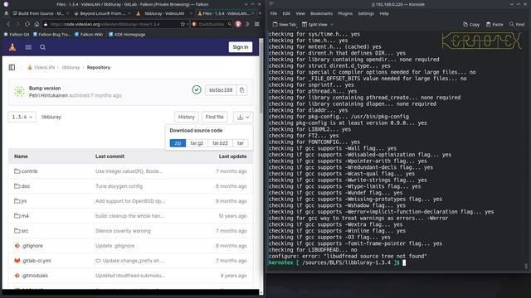531x298 pixels.
Task: Click libbluray breadcrumb link
Action: click(71, 67)
